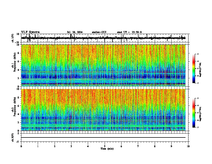Select the ch.1 spectrogram color scale bar
The height and width of the screenshot is (164, 212).
coord(194,68)
